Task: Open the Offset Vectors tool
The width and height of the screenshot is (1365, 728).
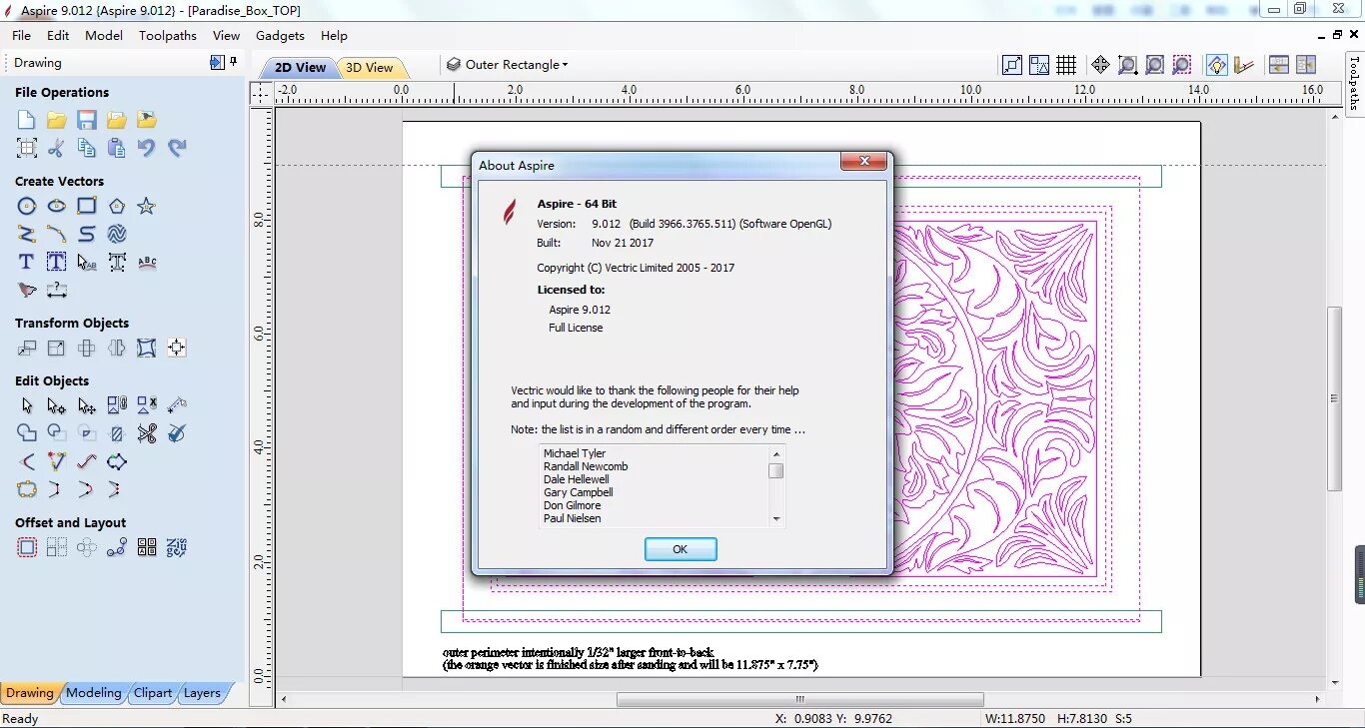Action: (27, 547)
